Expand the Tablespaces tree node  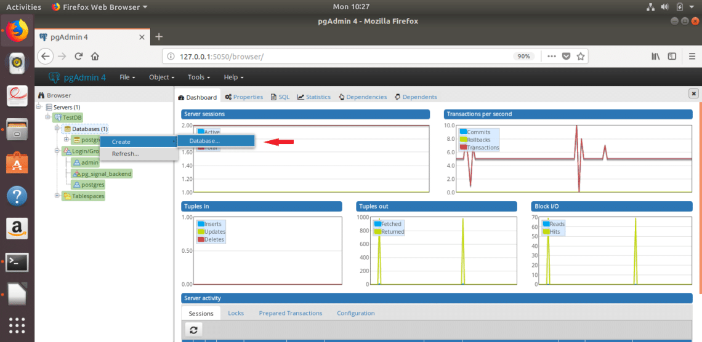click(x=57, y=196)
